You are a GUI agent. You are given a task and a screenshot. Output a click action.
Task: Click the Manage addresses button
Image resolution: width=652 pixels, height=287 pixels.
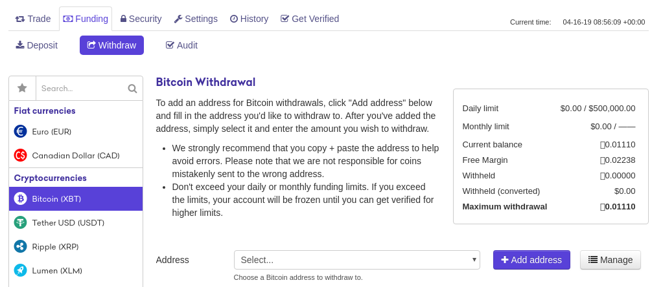610,260
